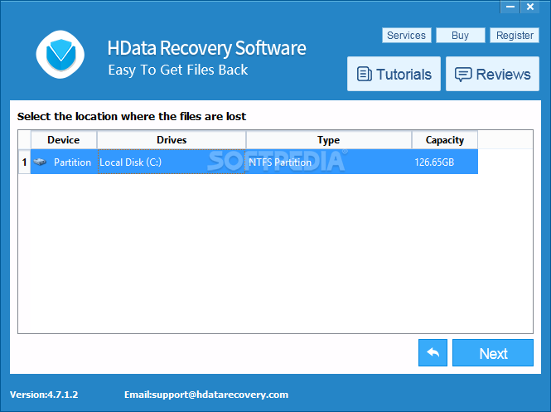
Task: Click row number 1 header
Action: [24, 162]
